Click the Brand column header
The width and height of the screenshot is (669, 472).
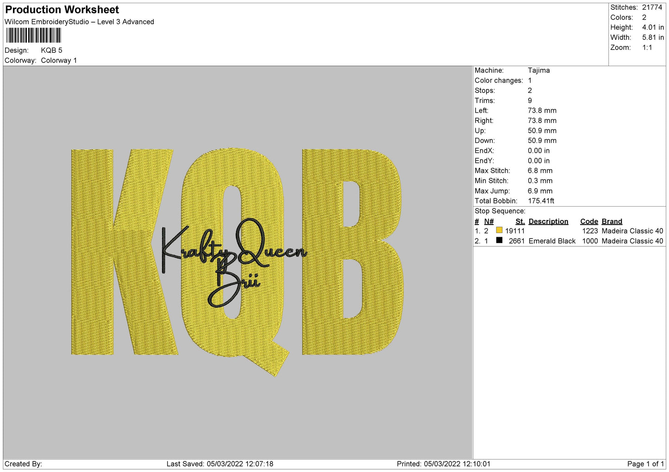pyautogui.click(x=612, y=221)
